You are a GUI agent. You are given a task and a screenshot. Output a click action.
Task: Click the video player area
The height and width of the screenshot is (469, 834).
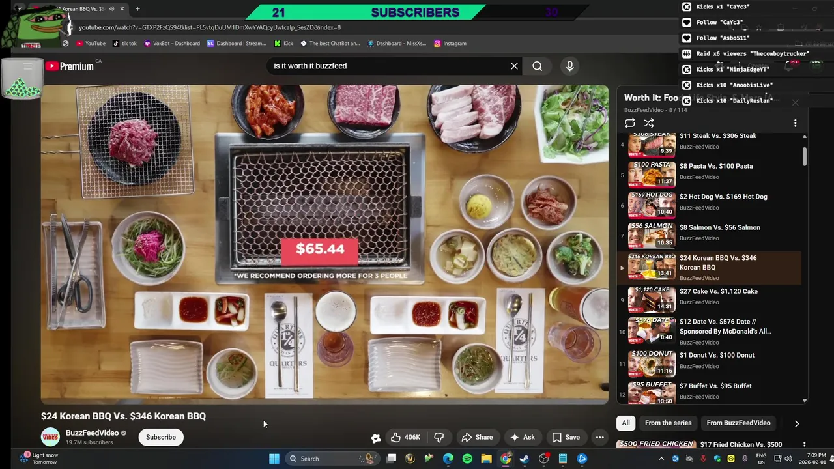324,244
